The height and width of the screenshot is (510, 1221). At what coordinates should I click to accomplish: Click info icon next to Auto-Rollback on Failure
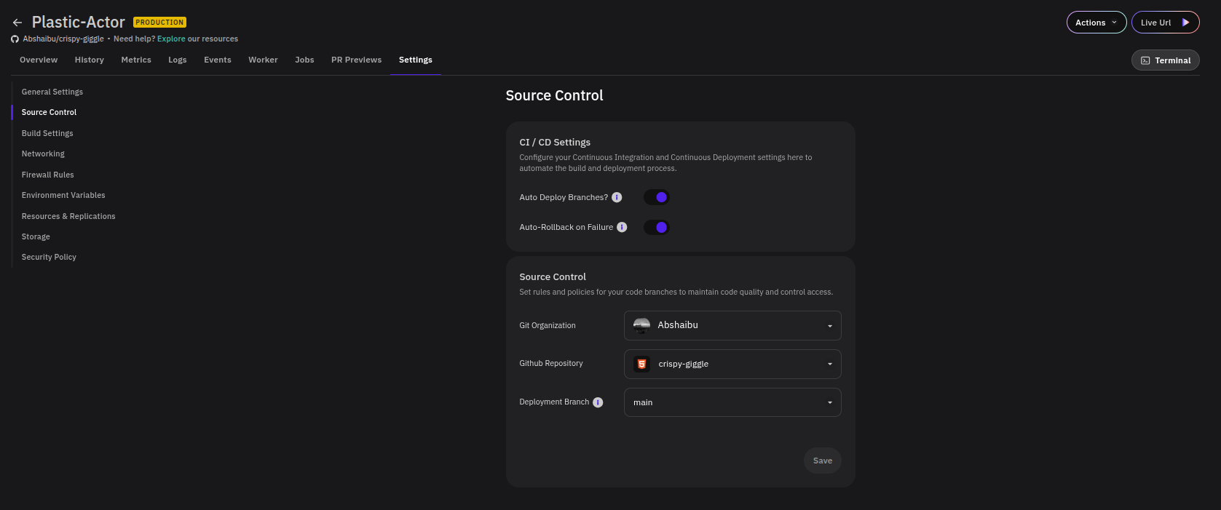[x=622, y=227]
